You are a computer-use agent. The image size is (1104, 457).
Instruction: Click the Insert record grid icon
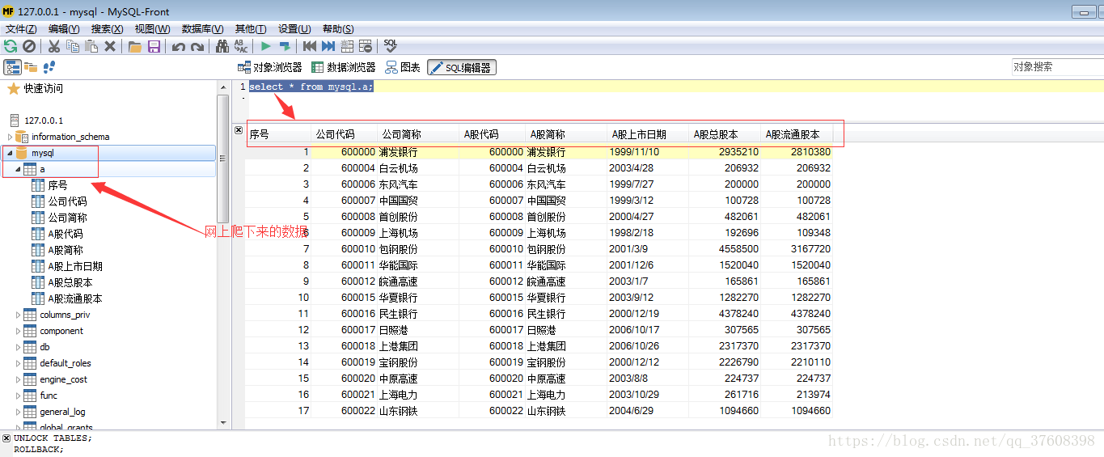(x=347, y=47)
